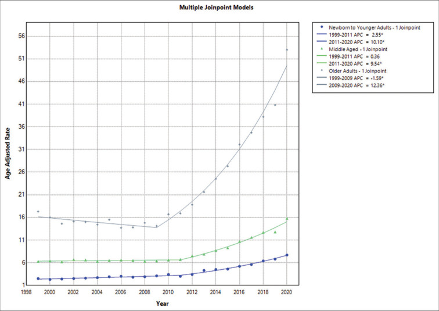Click y-axis tick label 51
The height and width of the screenshot is (311, 439).
pos(22,59)
